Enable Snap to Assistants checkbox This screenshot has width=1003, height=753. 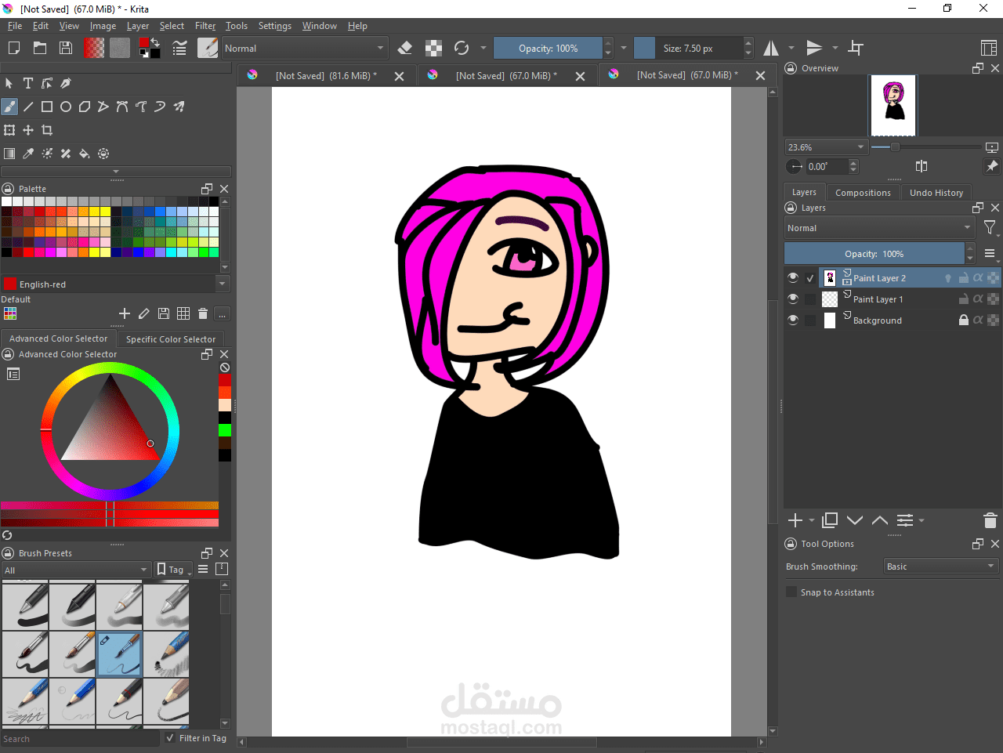791,592
